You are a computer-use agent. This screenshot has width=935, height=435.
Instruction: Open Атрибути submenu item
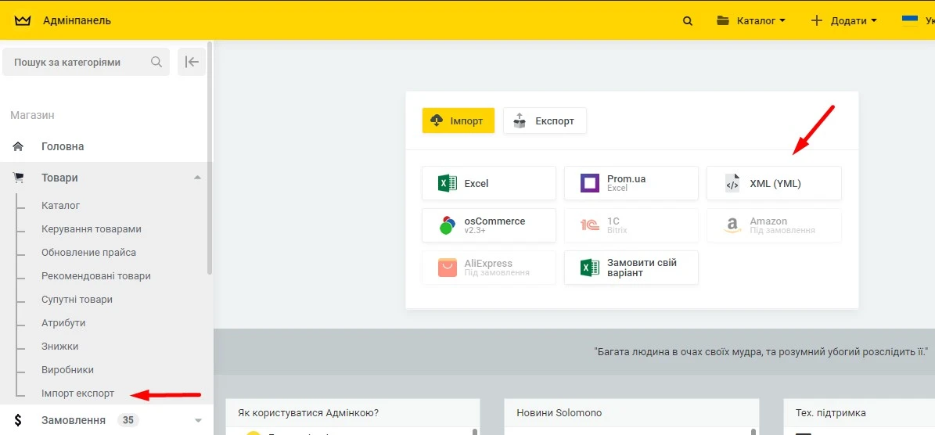[63, 323]
